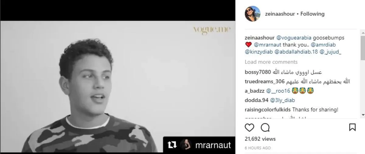Open the comment speech bubble icon
The image size is (365, 154).
tap(265, 127)
